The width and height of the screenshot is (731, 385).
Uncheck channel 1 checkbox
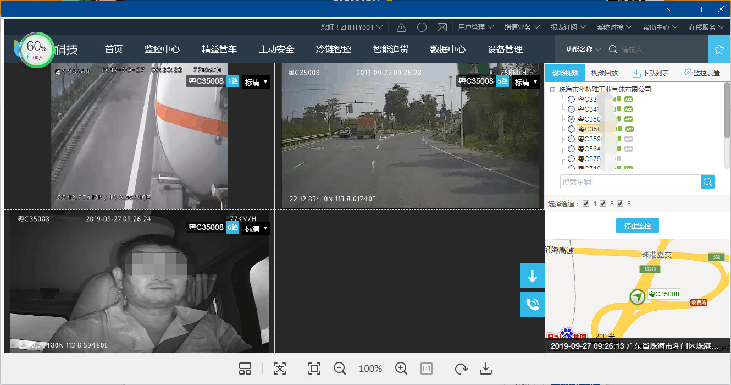pyautogui.click(x=586, y=204)
